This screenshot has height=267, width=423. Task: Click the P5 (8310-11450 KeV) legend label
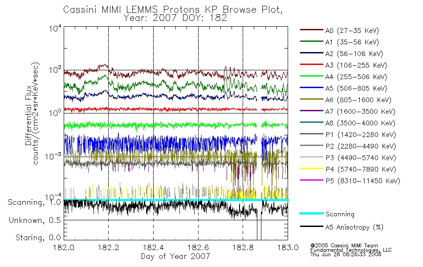363,181
